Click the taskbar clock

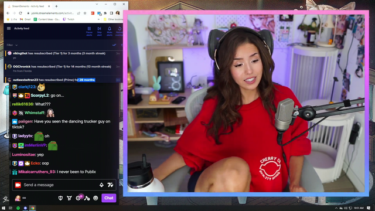358,208
